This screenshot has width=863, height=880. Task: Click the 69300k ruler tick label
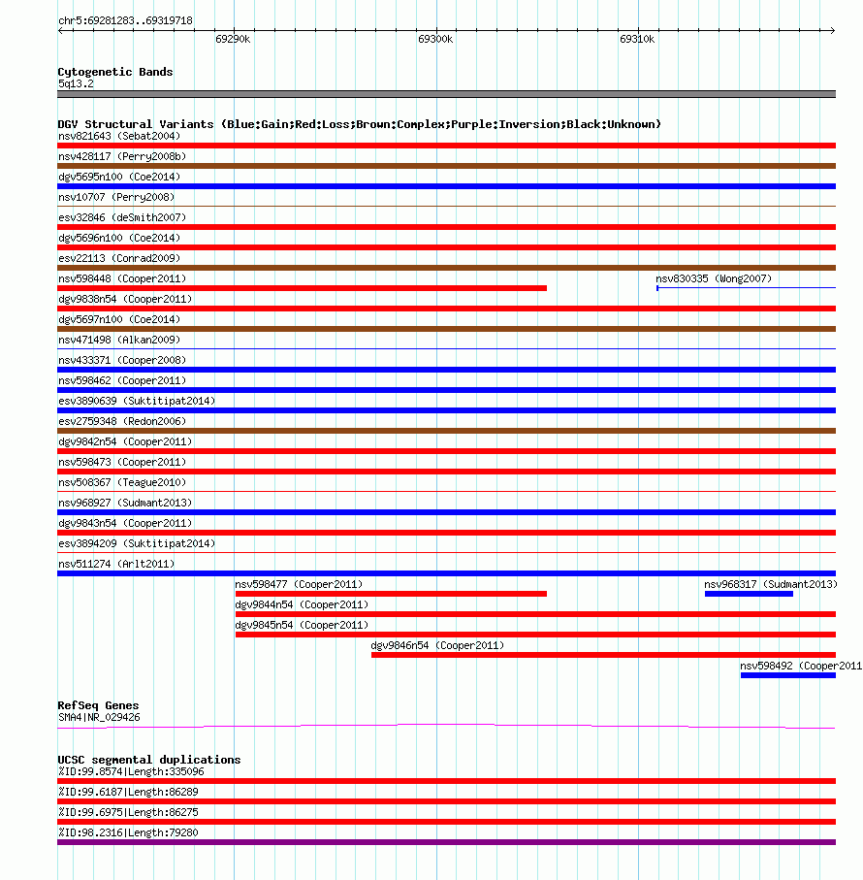(x=435, y=39)
